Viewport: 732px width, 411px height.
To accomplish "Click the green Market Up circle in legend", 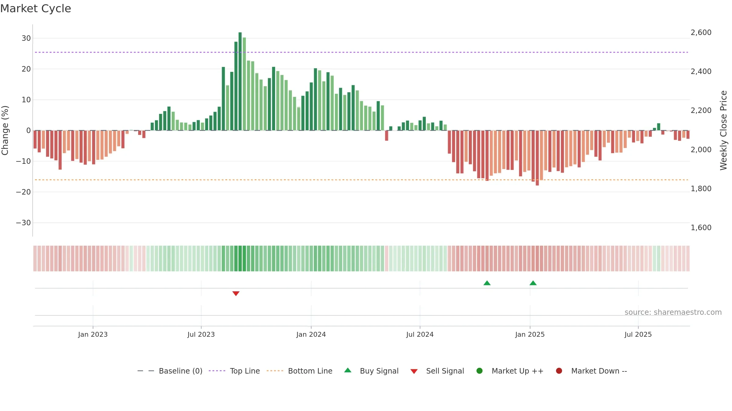I will 479,371.
